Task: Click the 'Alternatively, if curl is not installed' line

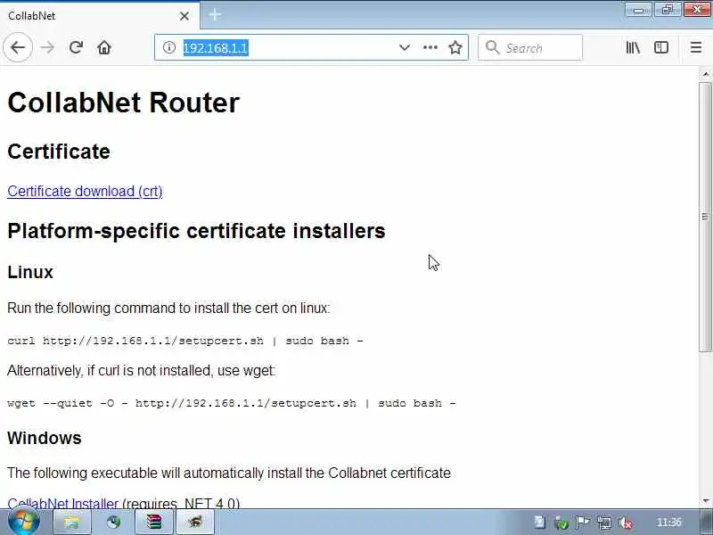Action: pos(142,371)
